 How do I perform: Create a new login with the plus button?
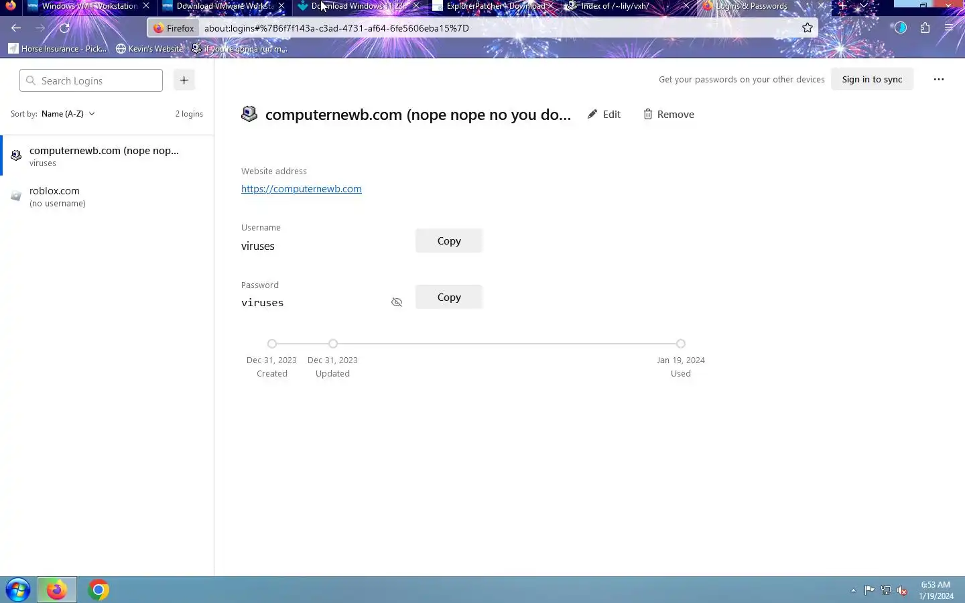[x=184, y=80]
